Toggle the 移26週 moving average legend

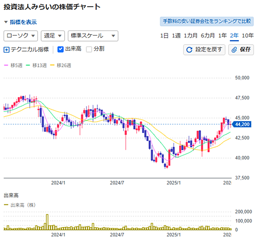click(61, 66)
